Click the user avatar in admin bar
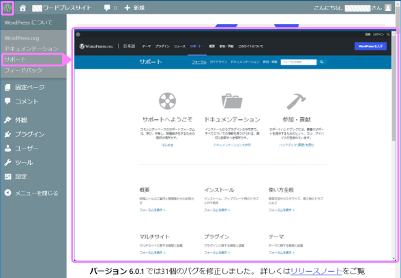This screenshot has width=401, height=278. [x=388, y=7]
